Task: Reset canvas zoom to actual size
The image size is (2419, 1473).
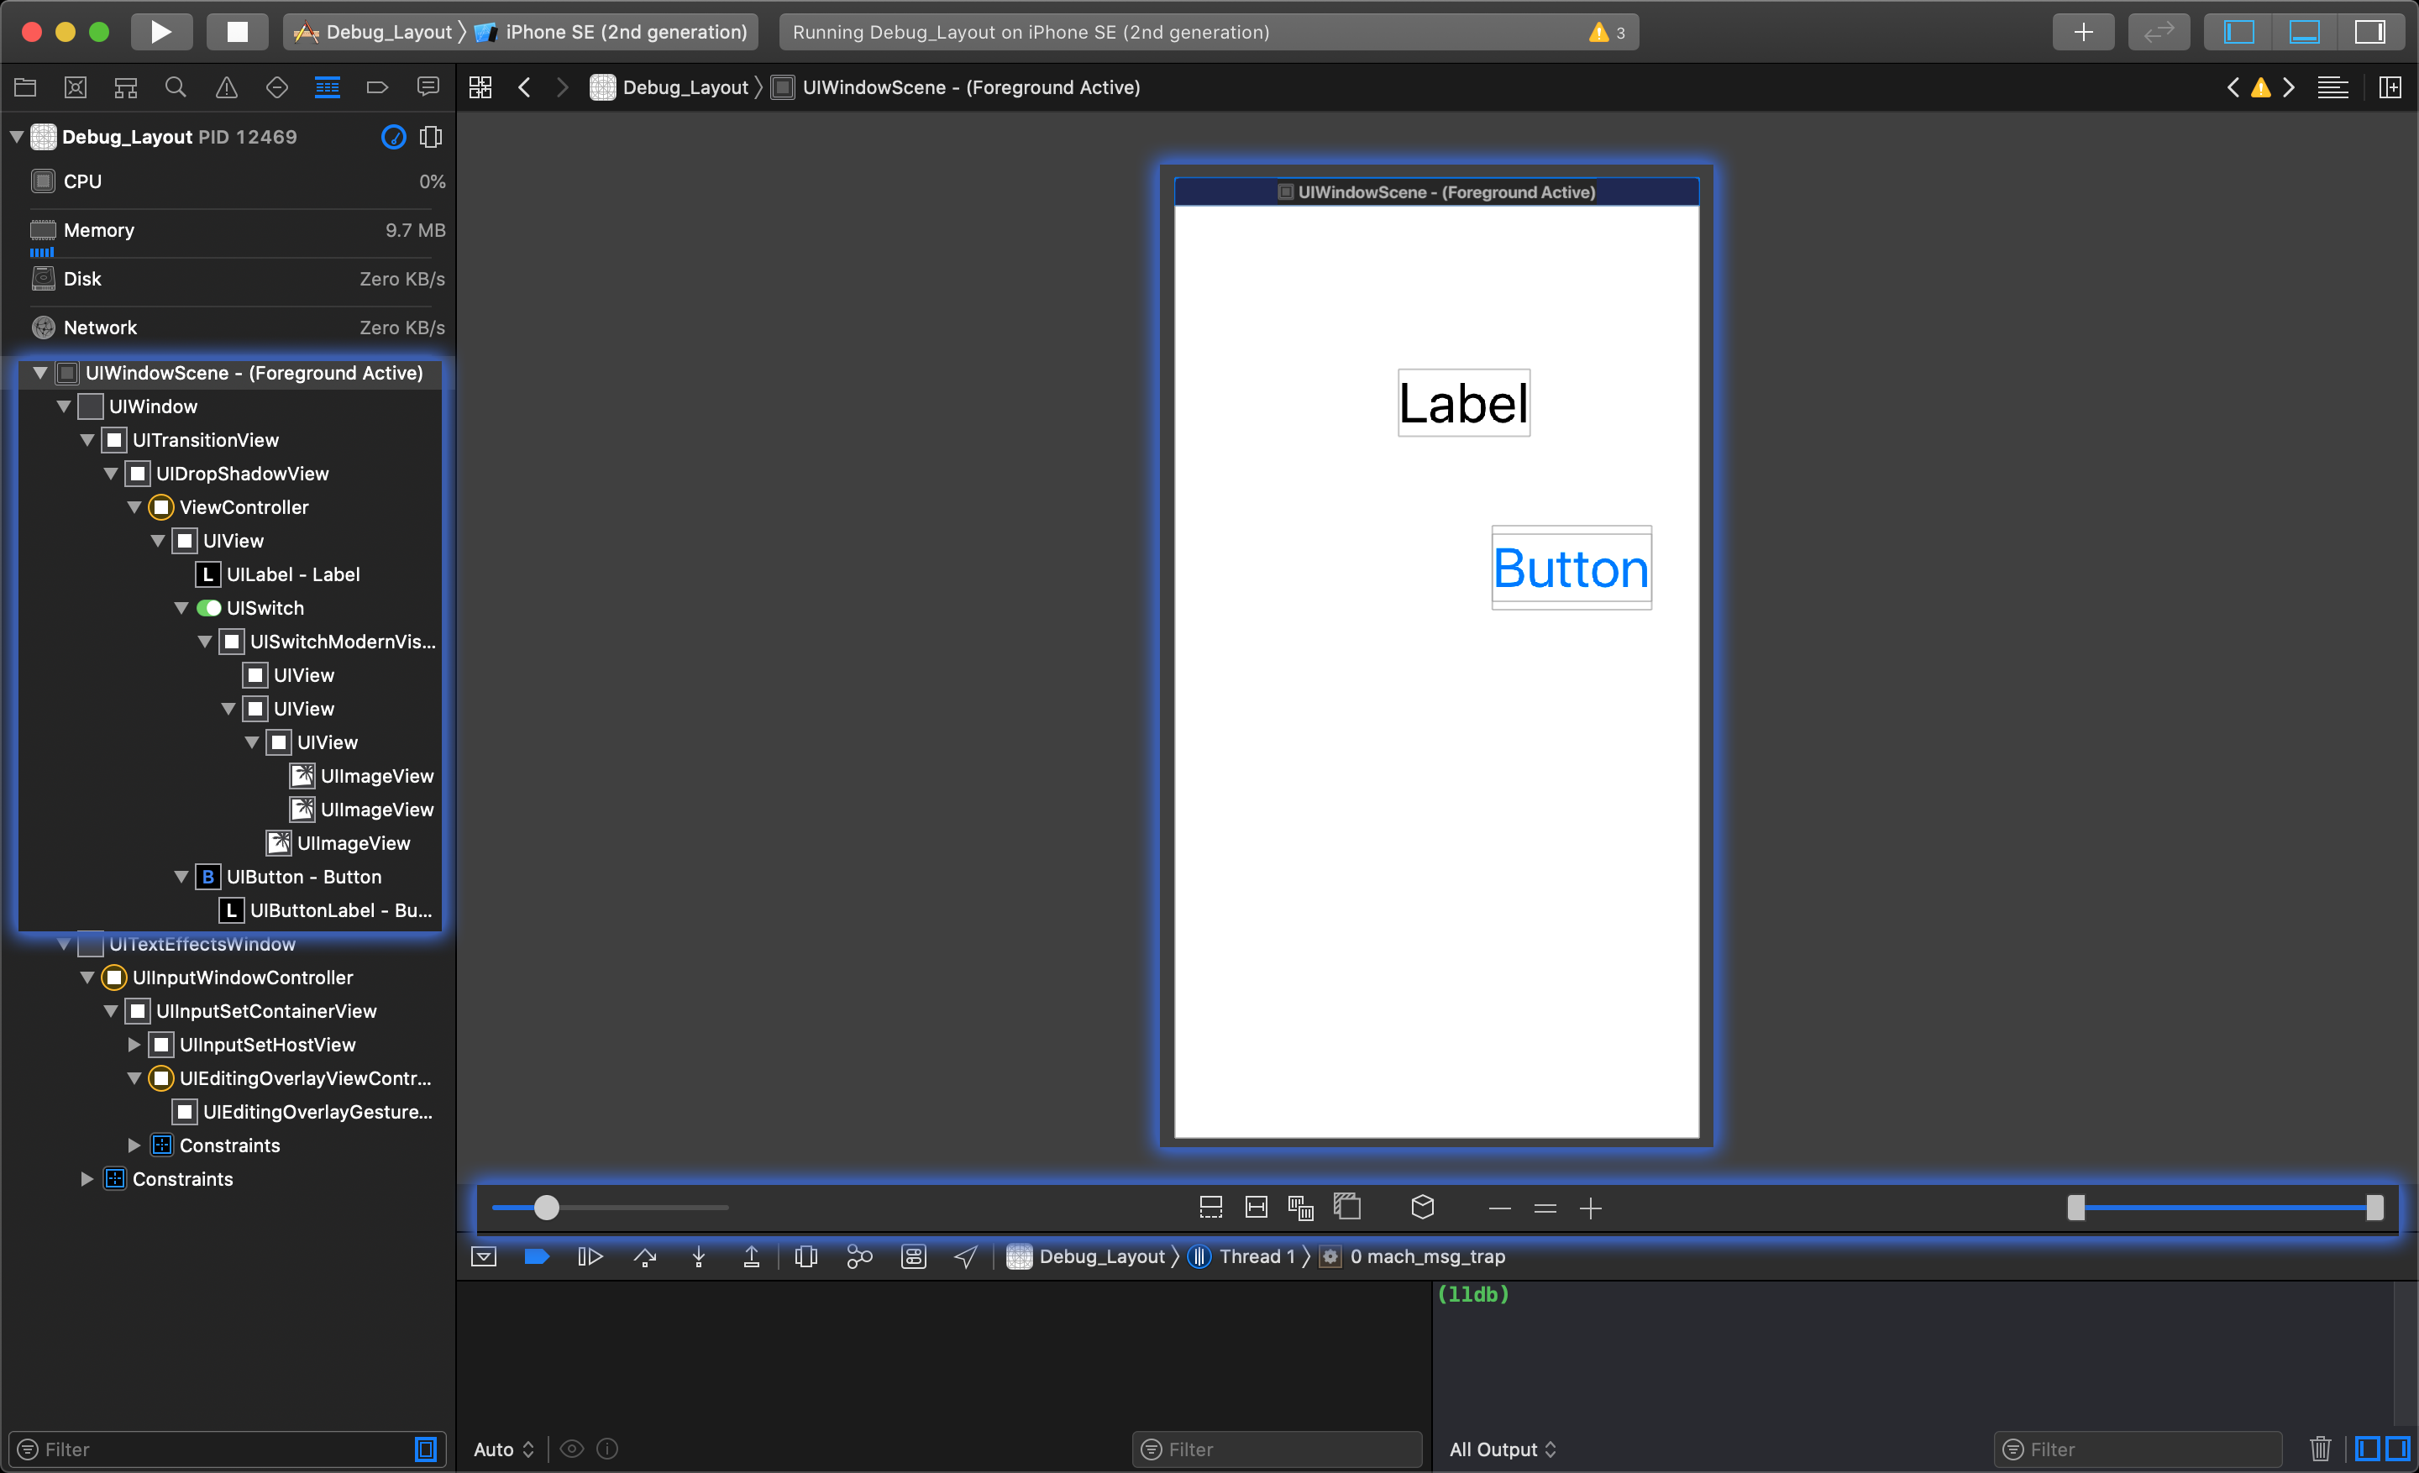Action: pyautogui.click(x=1545, y=1209)
